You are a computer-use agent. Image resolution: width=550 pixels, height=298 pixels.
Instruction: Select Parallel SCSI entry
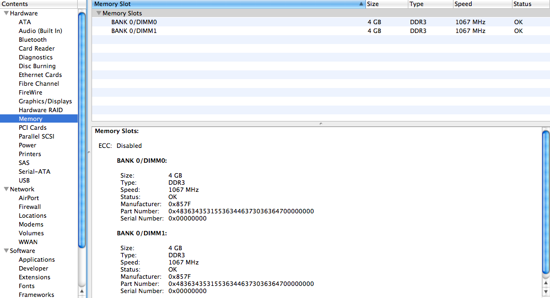point(36,136)
